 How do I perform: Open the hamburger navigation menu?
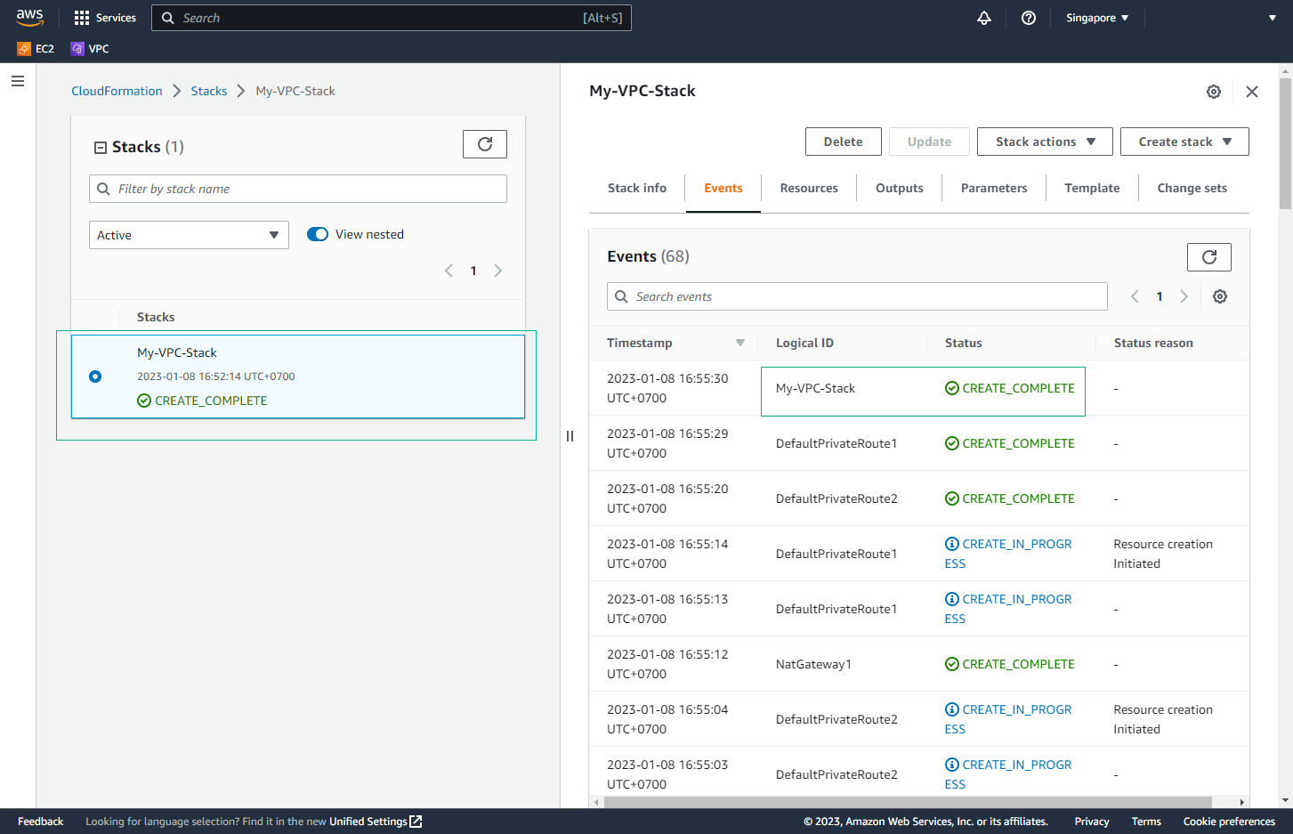(18, 81)
